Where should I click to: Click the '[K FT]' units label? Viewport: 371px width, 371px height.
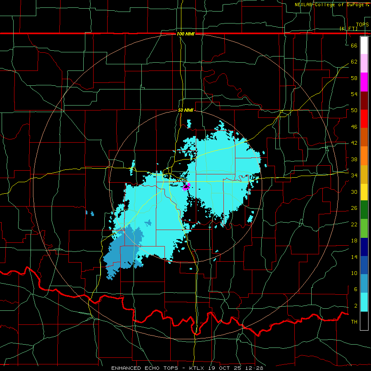(x=348, y=28)
